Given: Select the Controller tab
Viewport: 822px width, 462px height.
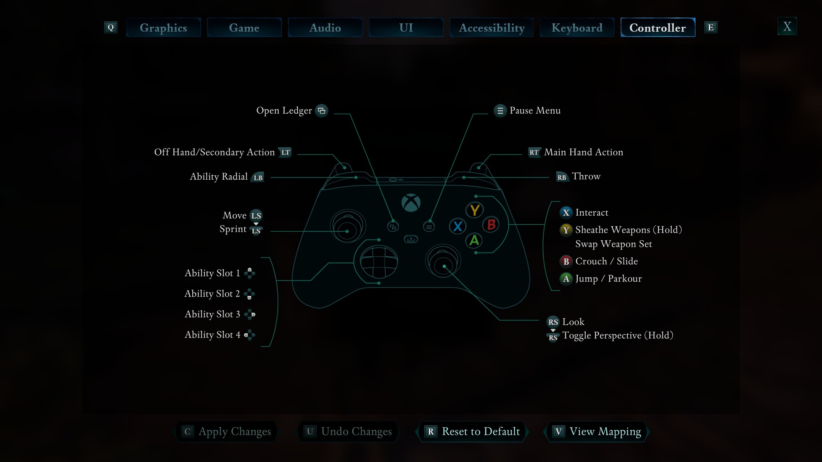Looking at the screenshot, I should click(657, 27).
